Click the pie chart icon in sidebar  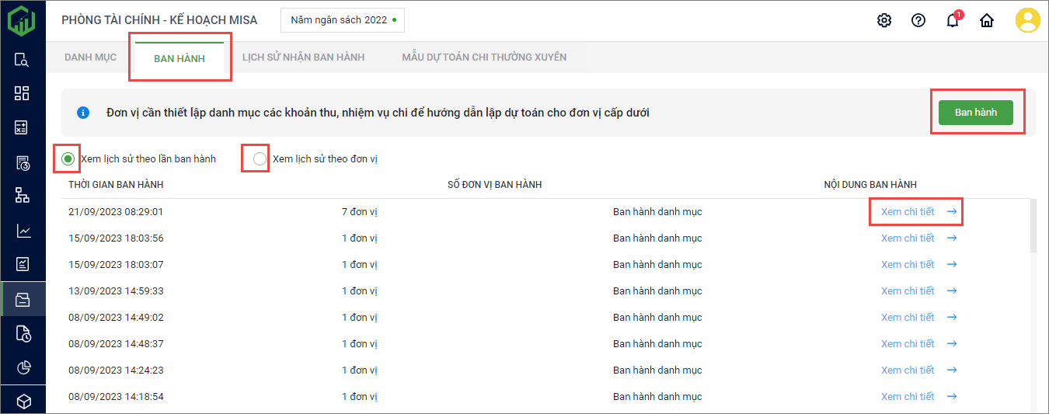(23, 367)
